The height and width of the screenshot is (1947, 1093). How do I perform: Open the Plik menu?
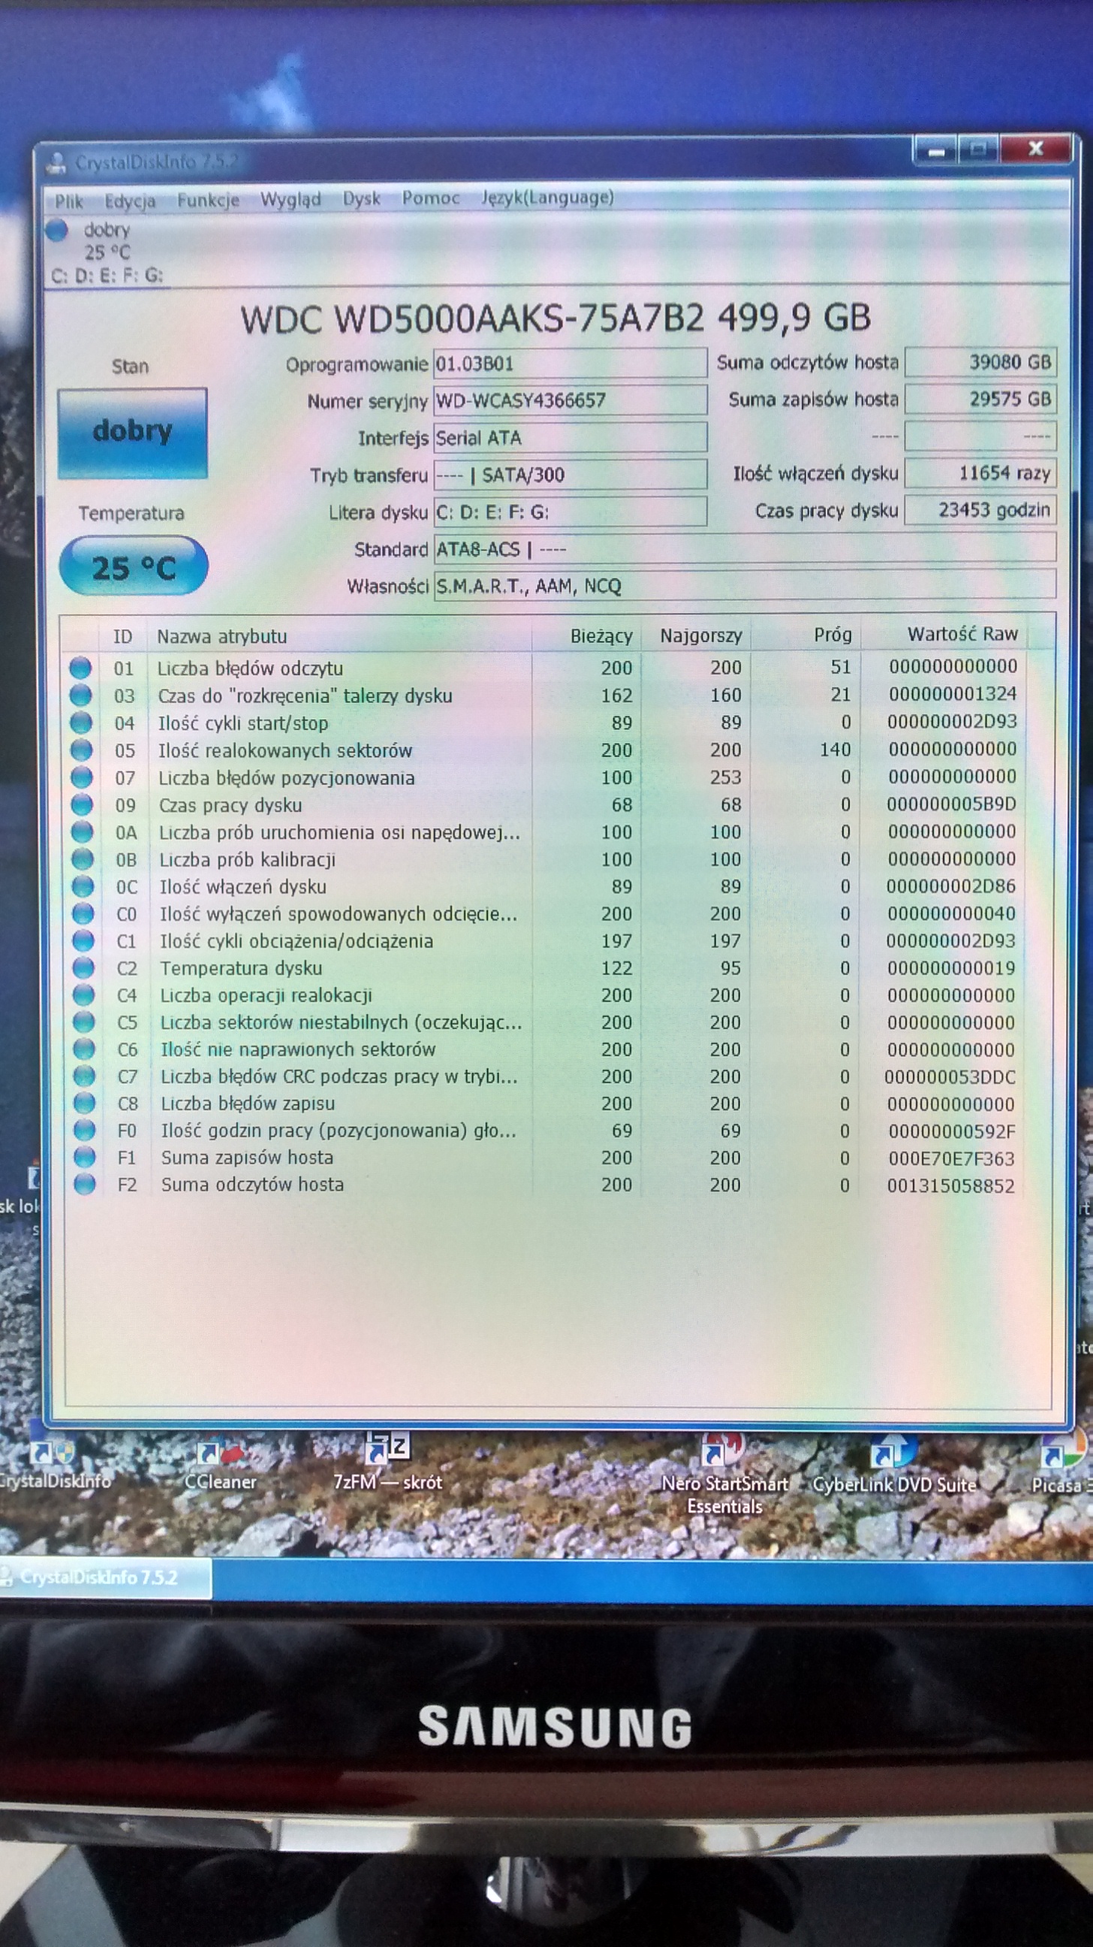tap(69, 201)
